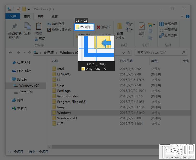196x160 pixels.
Task: Create a New folder (新建文件夹)
Action: (x=120, y=31)
